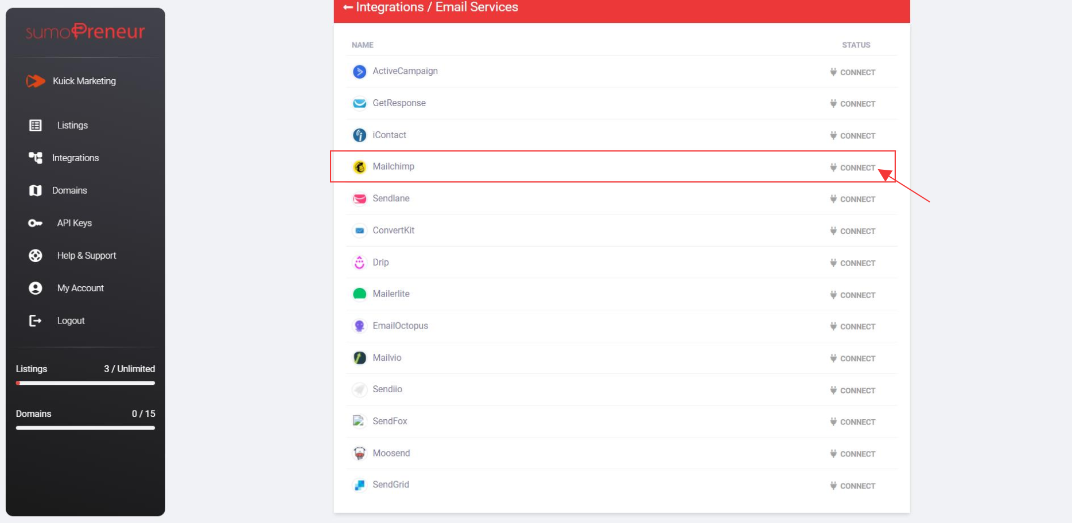
Task: Connect SendGrid
Action: click(853, 486)
